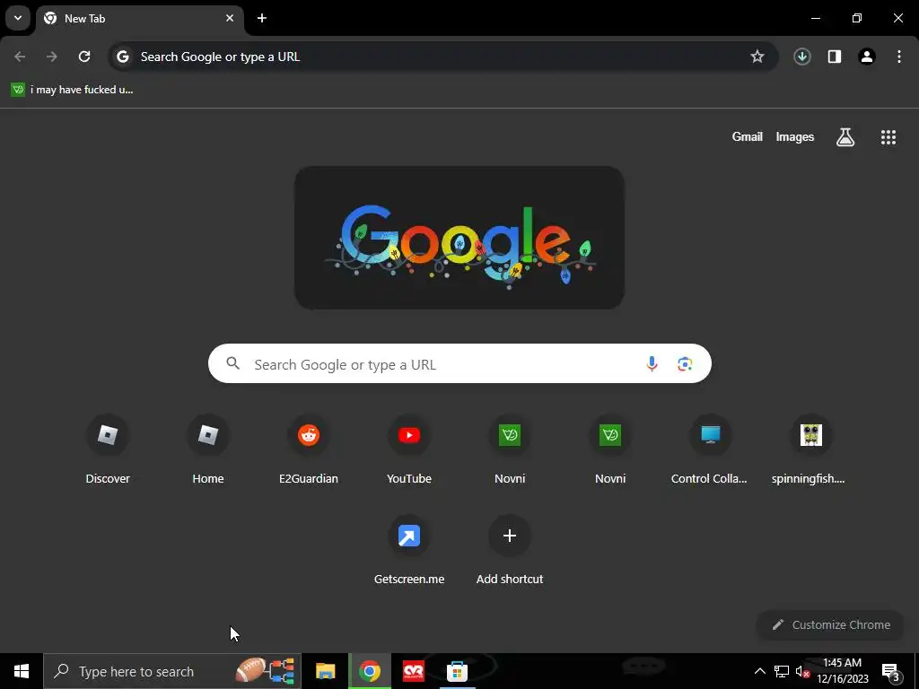Open the YouTube shortcut
Image resolution: width=919 pixels, height=689 pixels.
(409, 451)
